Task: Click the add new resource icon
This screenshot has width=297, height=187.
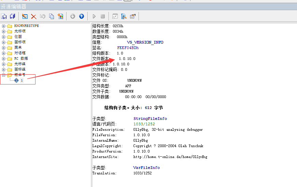Action: coord(60,16)
